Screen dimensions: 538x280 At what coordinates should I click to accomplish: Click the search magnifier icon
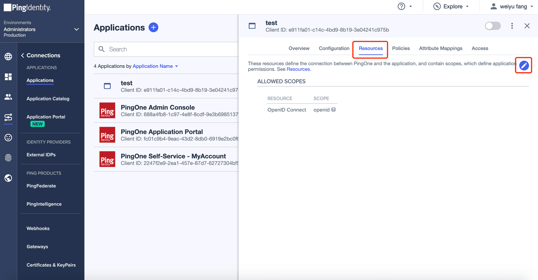point(102,49)
